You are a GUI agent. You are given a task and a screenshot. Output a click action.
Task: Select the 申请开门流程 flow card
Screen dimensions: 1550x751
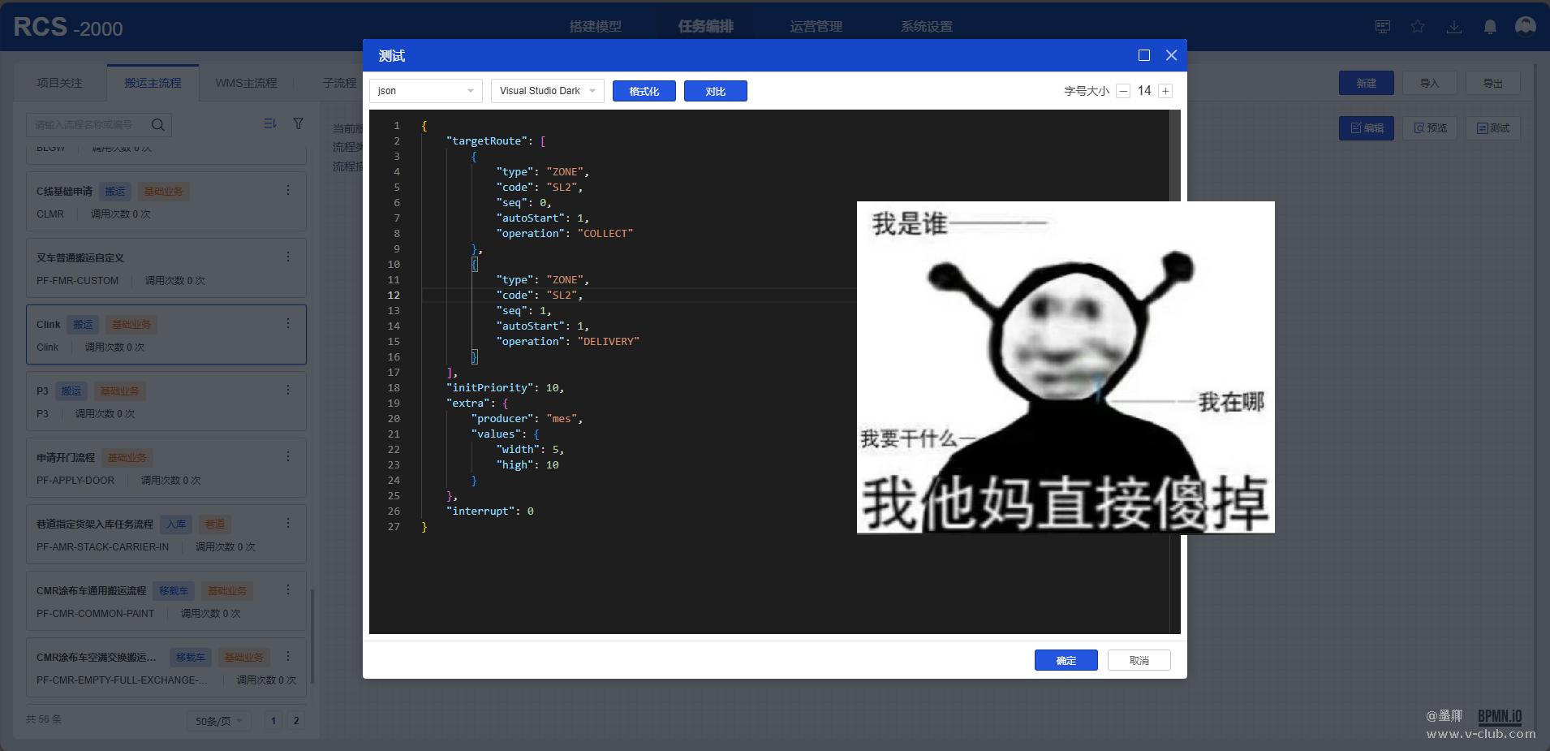pos(166,468)
